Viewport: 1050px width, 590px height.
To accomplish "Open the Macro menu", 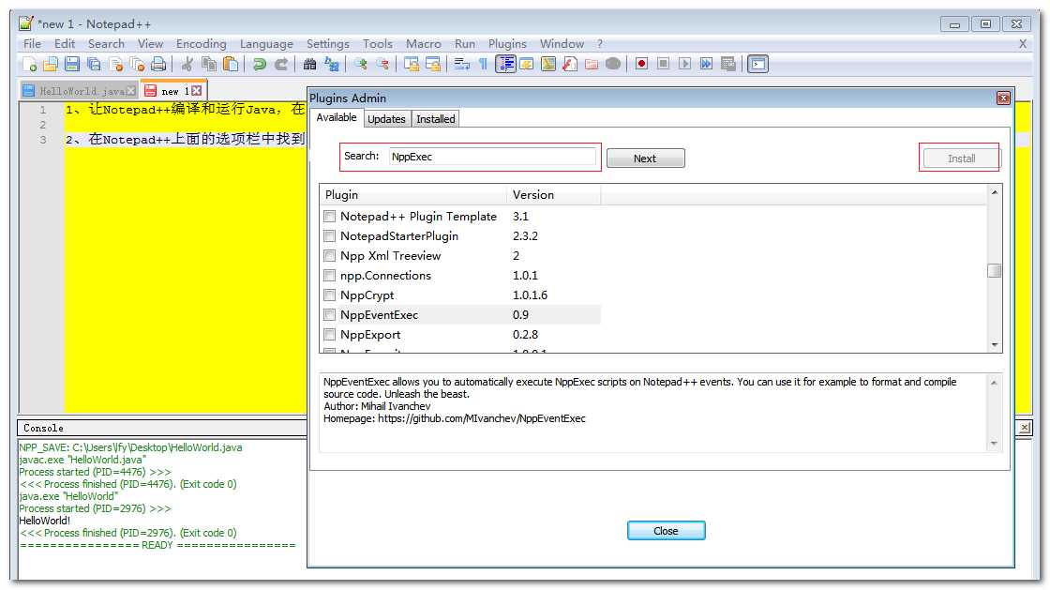I will pyautogui.click(x=423, y=43).
